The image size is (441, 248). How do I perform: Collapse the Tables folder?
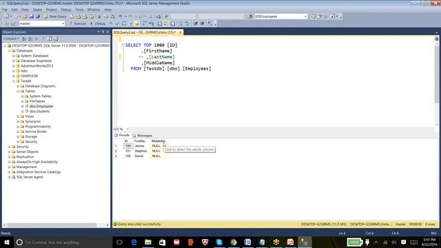pyautogui.click(x=18, y=91)
